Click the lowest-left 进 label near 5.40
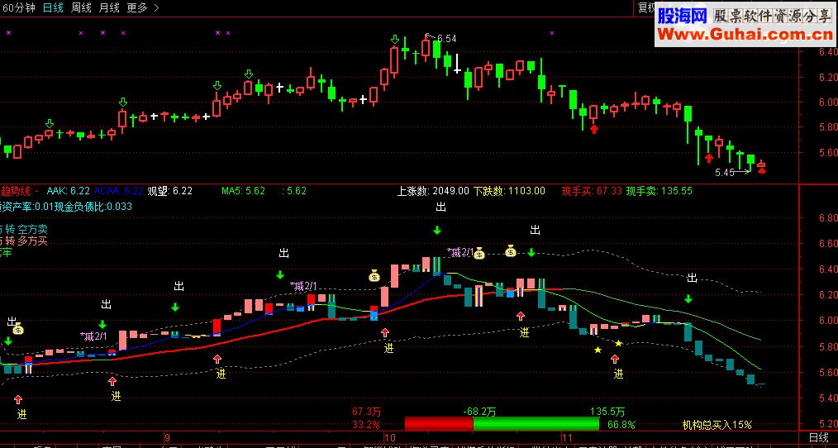The height and width of the screenshot is (448, 838). (x=21, y=413)
